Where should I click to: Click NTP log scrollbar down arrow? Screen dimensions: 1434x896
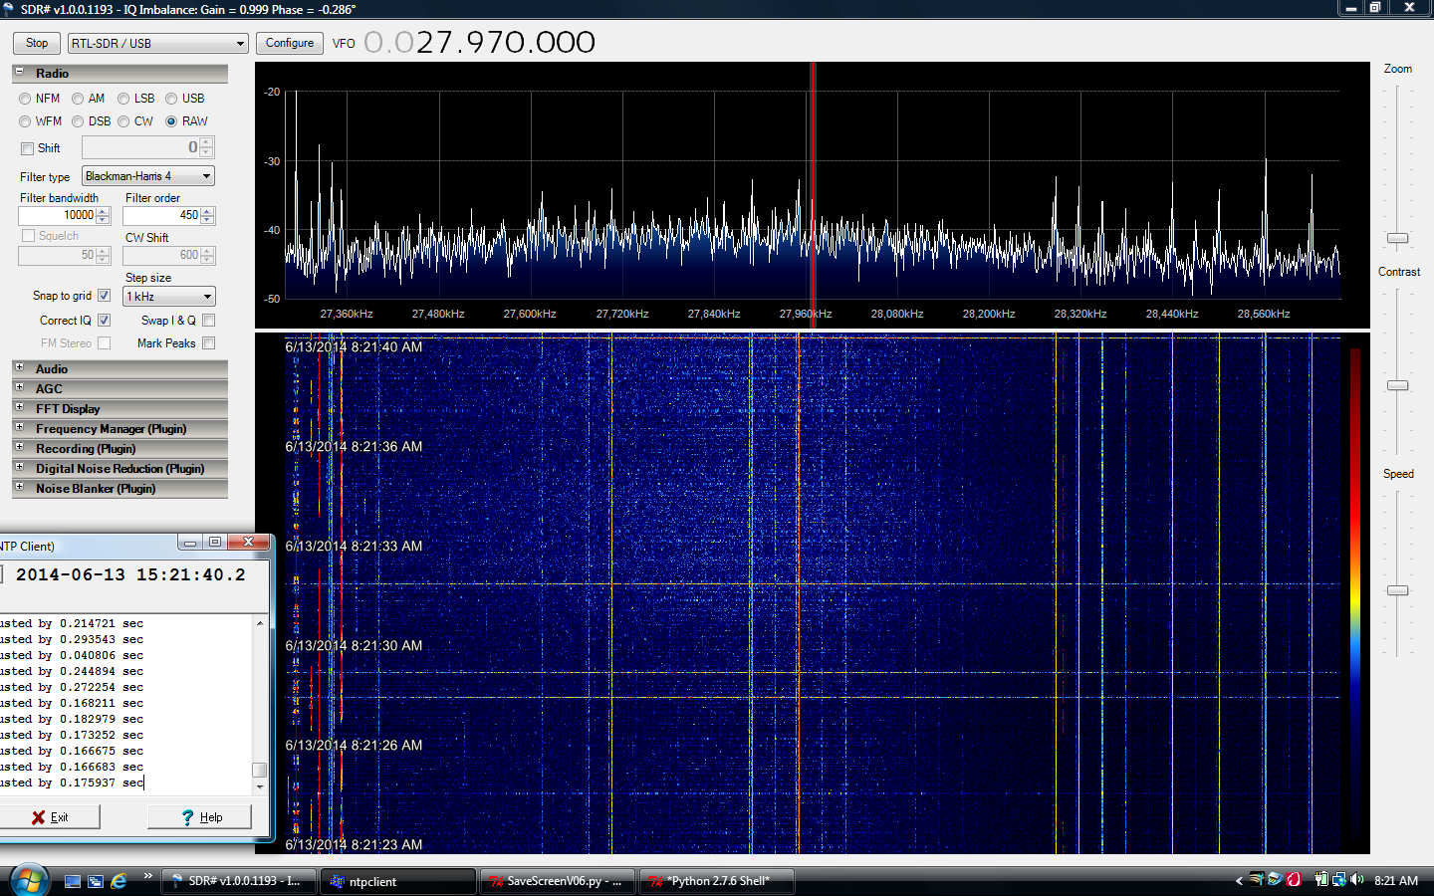pyautogui.click(x=260, y=786)
